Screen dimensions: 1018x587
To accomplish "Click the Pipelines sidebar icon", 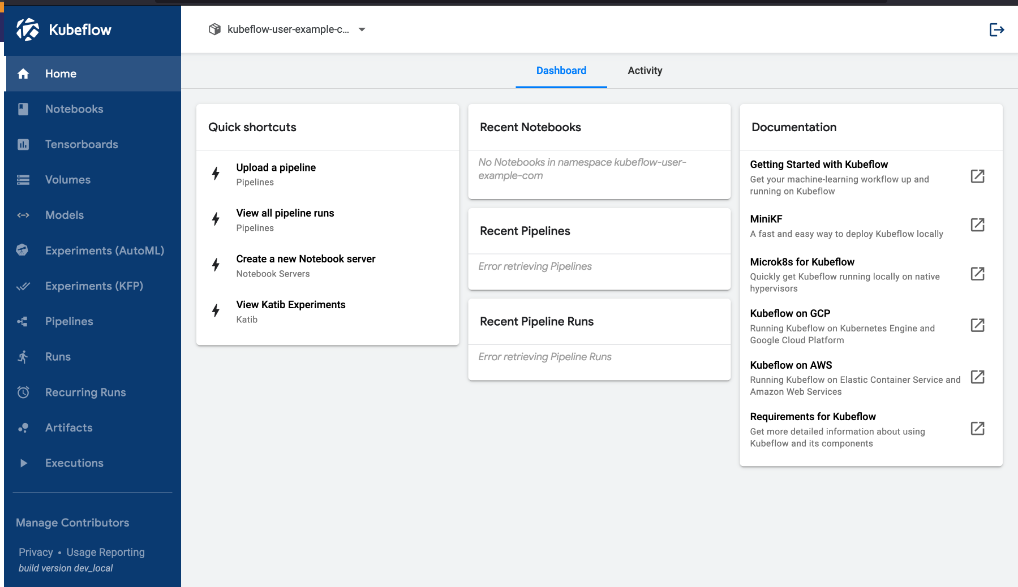I will 23,321.
